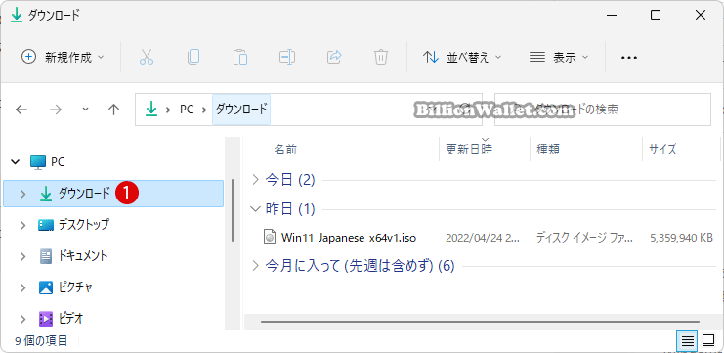Open the 並べ替え sort dropdown
Viewport: 724px width, 353px height.
point(462,58)
